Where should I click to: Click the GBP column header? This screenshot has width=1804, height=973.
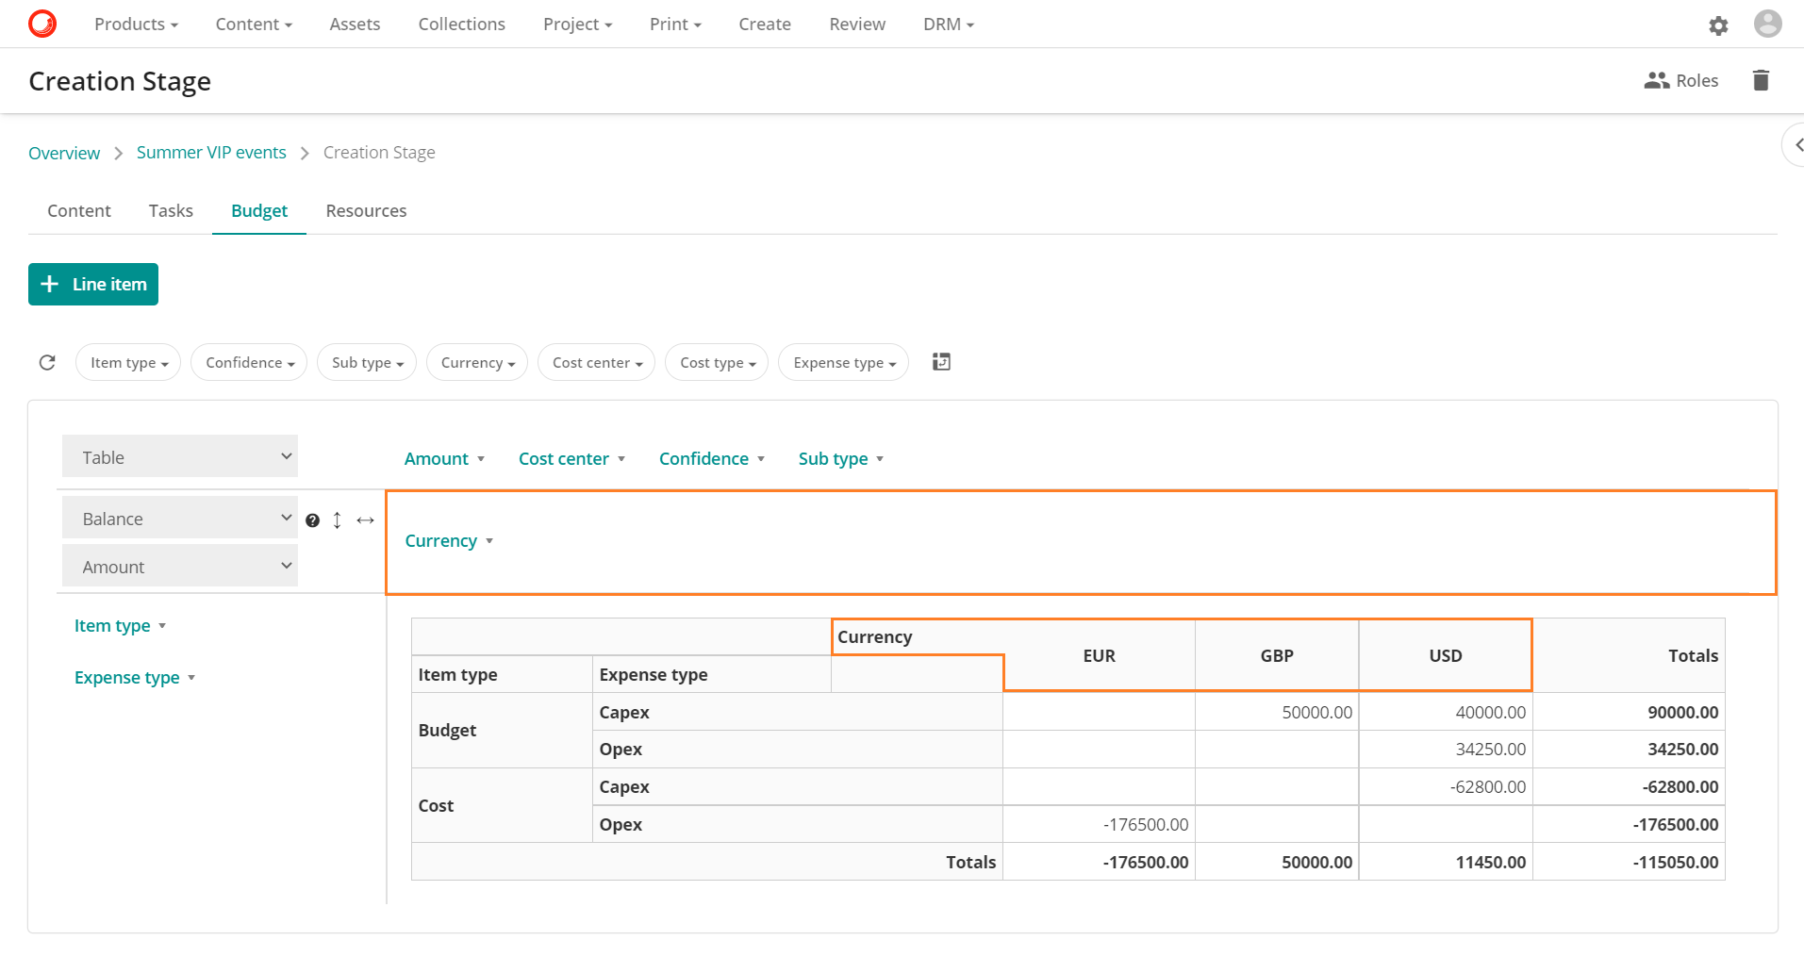click(1277, 655)
